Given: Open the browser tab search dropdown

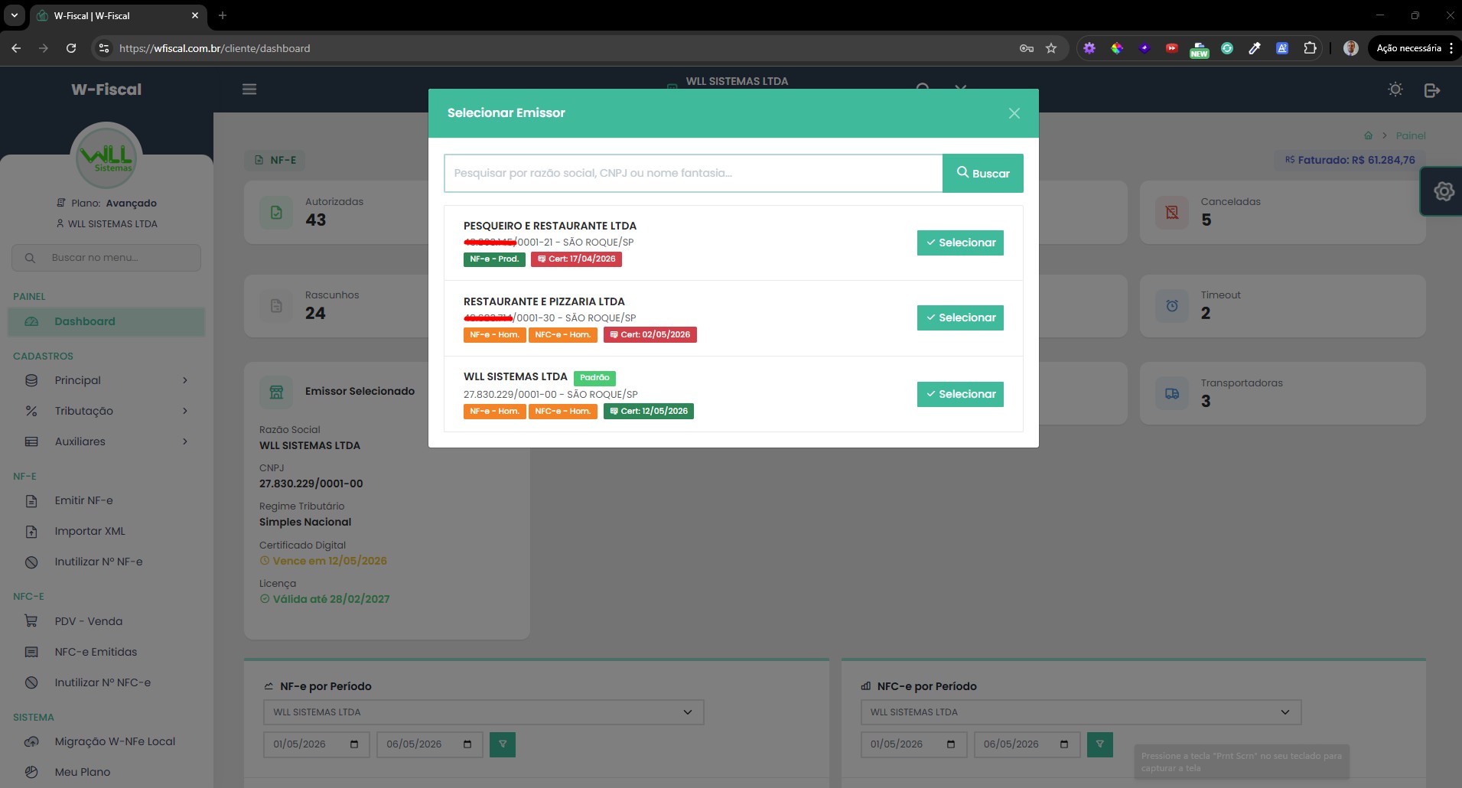Looking at the screenshot, I should click(14, 15).
